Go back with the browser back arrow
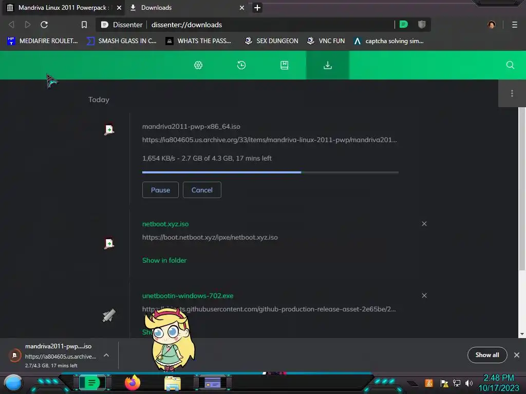 coord(11,25)
